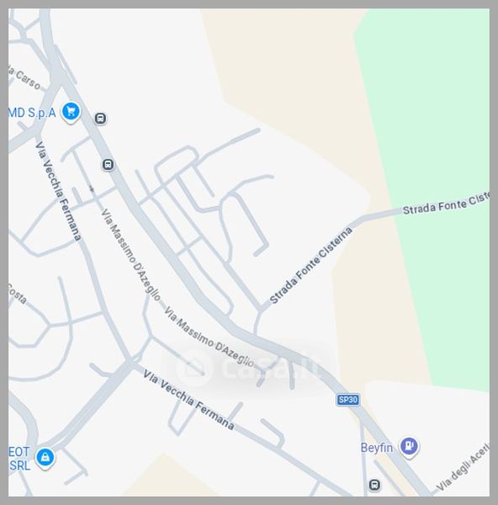This screenshot has height=505, width=498.
Task: Click the bus stop beside Via Massimo D'Azeglio
Action: tap(109, 165)
